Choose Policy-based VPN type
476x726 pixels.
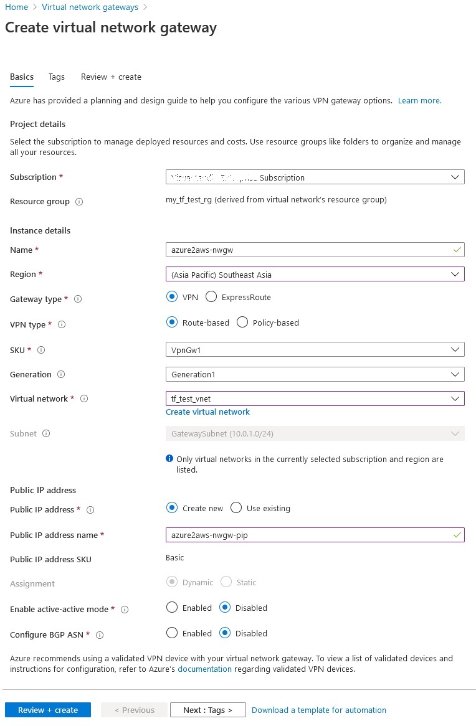[242, 322]
